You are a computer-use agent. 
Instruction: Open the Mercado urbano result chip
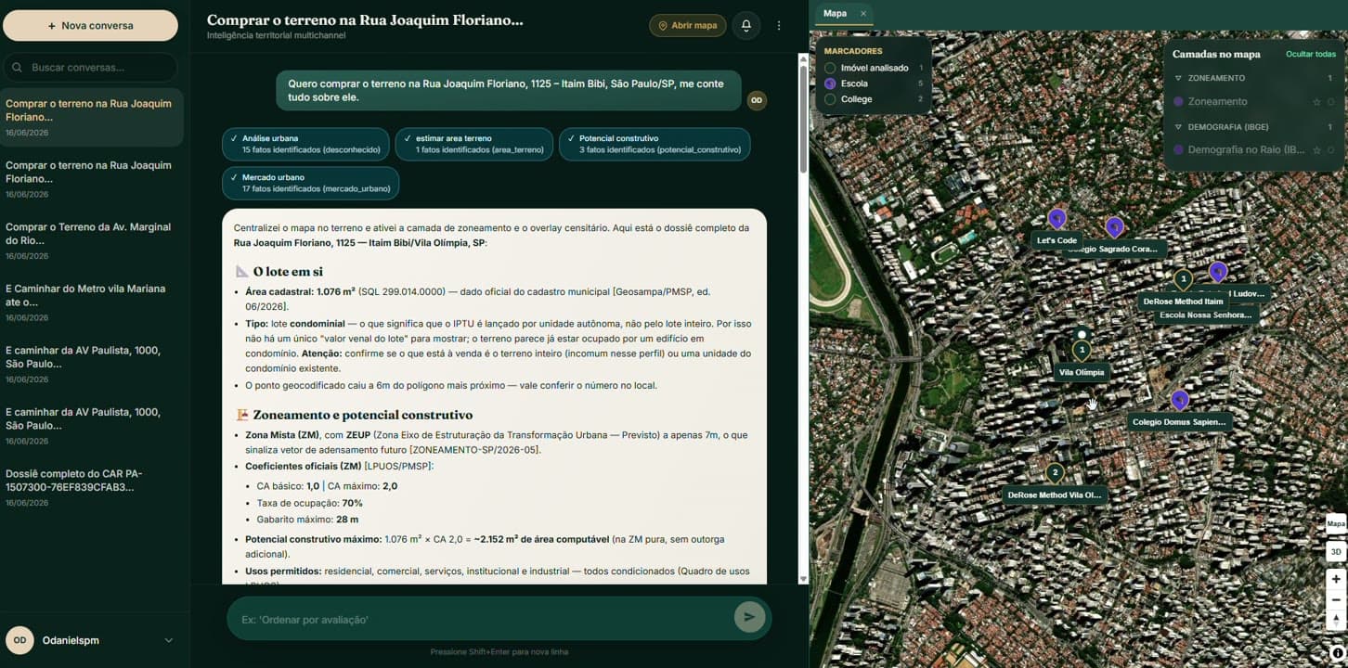pyautogui.click(x=310, y=183)
